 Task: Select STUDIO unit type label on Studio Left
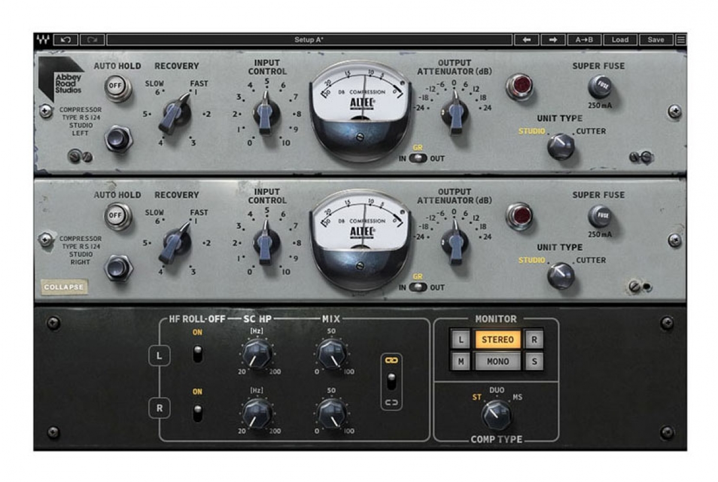(532, 132)
